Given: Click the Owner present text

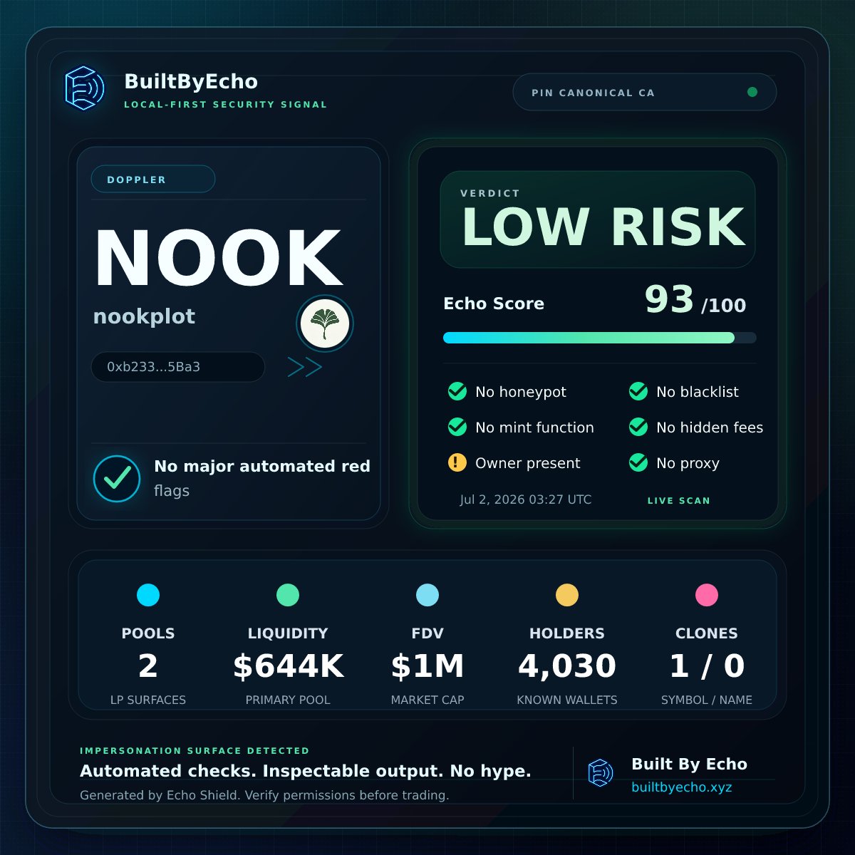Looking at the screenshot, I should point(528,463).
